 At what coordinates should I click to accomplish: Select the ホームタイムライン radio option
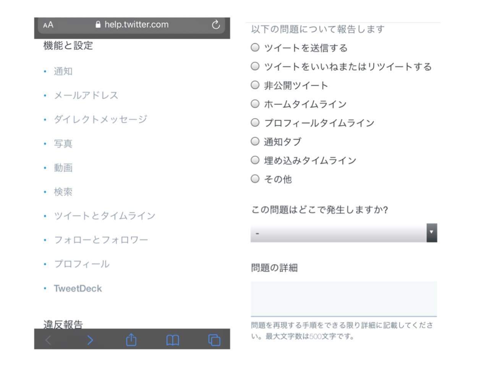pyautogui.click(x=255, y=103)
